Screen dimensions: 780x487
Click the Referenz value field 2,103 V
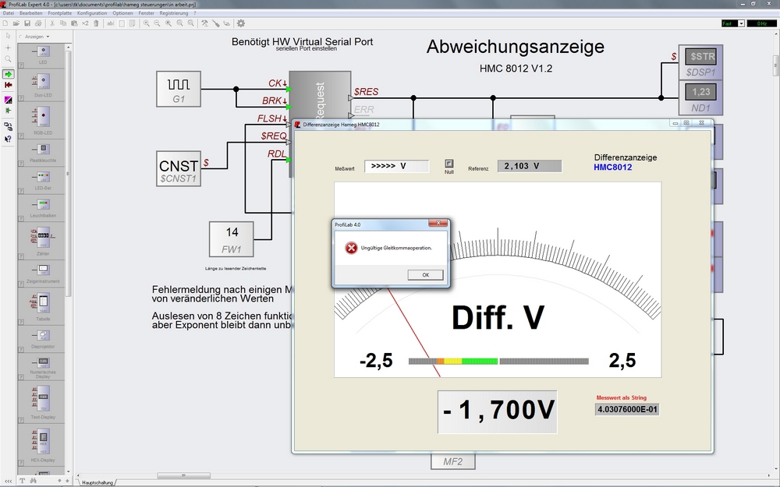(530, 166)
